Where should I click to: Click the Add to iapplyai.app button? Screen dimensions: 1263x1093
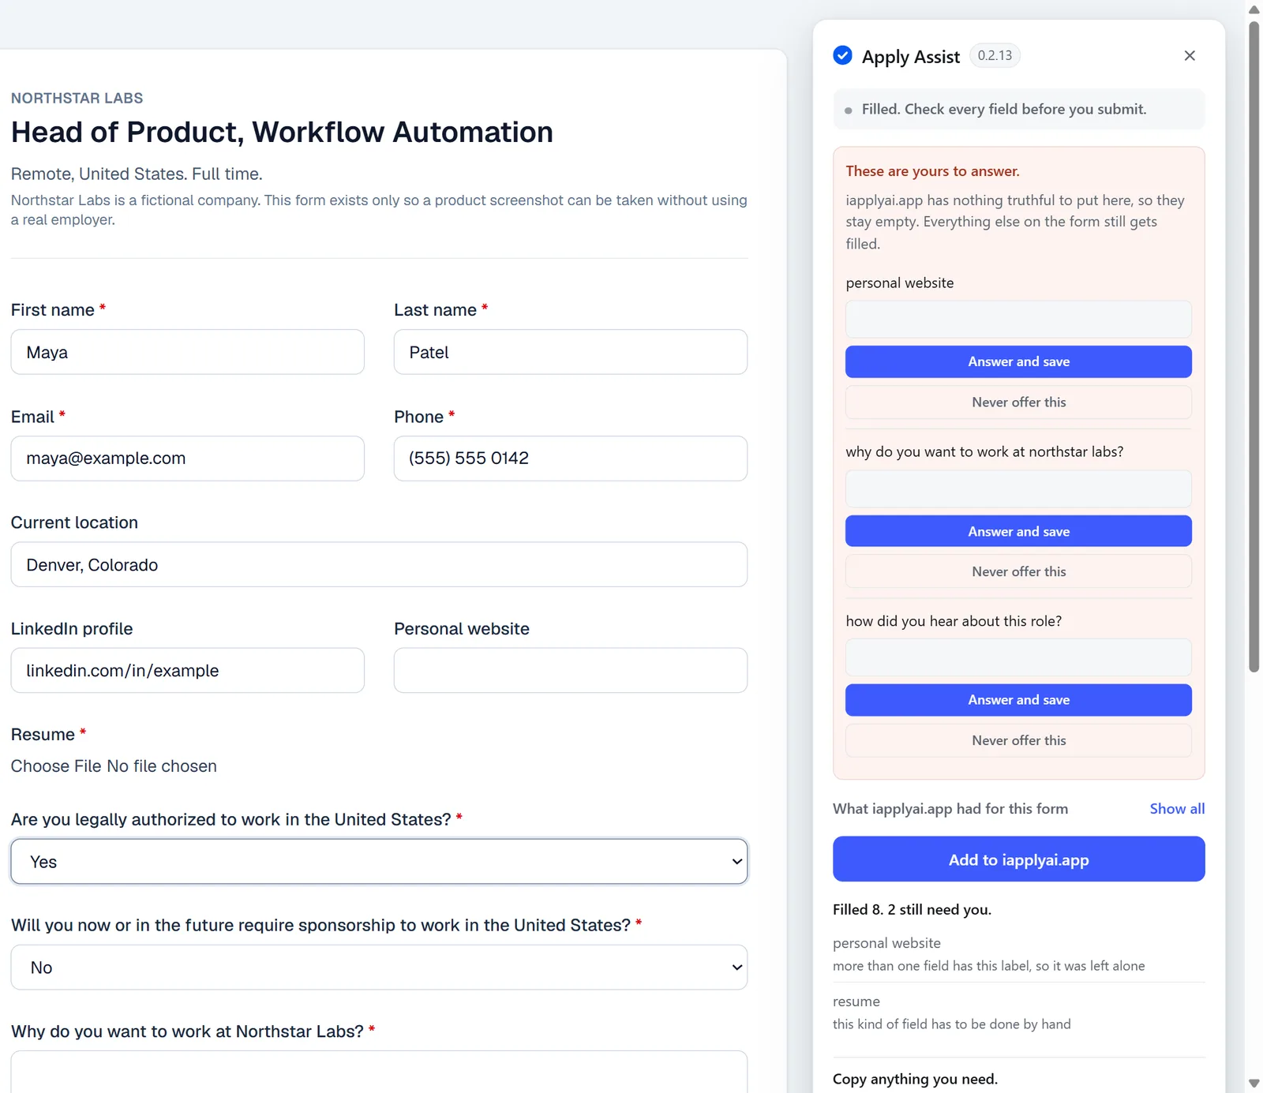pos(1018,859)
